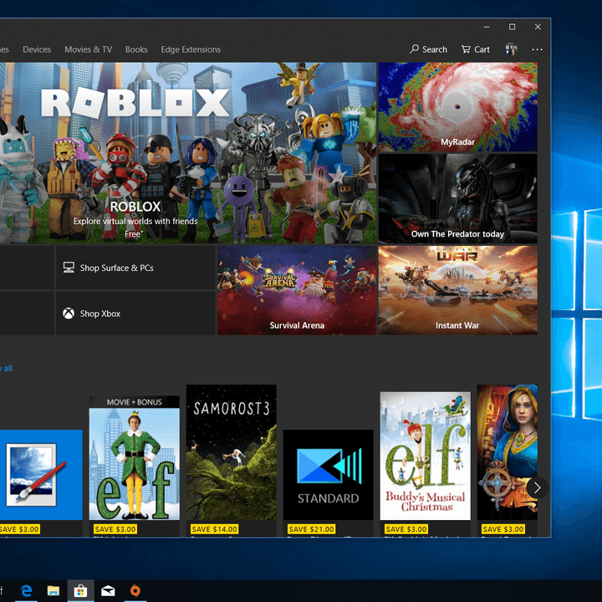Switch to the Books tab
Image resolution: width=602 pixels, height=602 pixels.
[136, 49]
